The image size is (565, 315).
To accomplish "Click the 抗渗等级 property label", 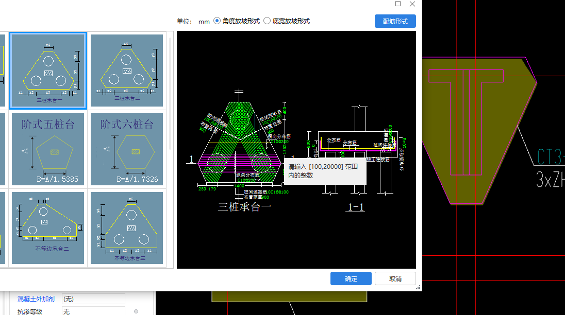I will pos(30,311).
